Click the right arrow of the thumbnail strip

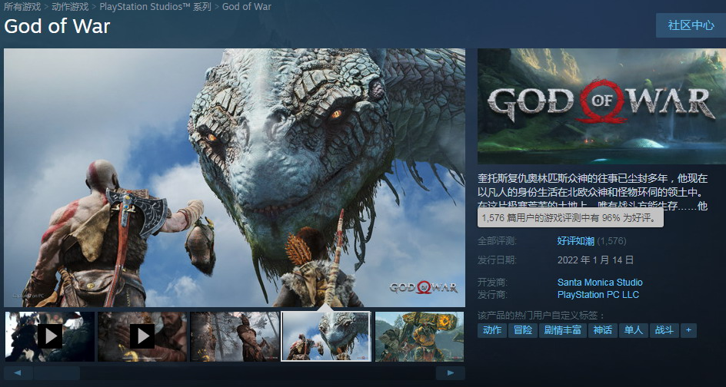451,373
